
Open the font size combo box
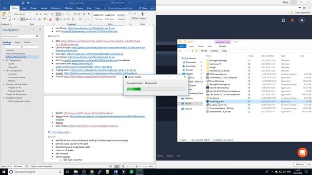pos(31,14)
